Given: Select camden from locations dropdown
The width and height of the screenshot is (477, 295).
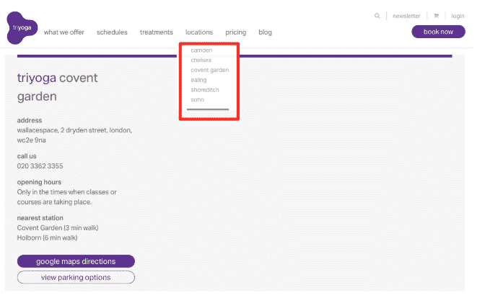Looking at the screenshot, I should click(201, 50).
